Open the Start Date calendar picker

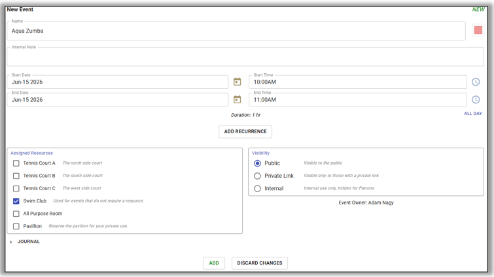237,82
